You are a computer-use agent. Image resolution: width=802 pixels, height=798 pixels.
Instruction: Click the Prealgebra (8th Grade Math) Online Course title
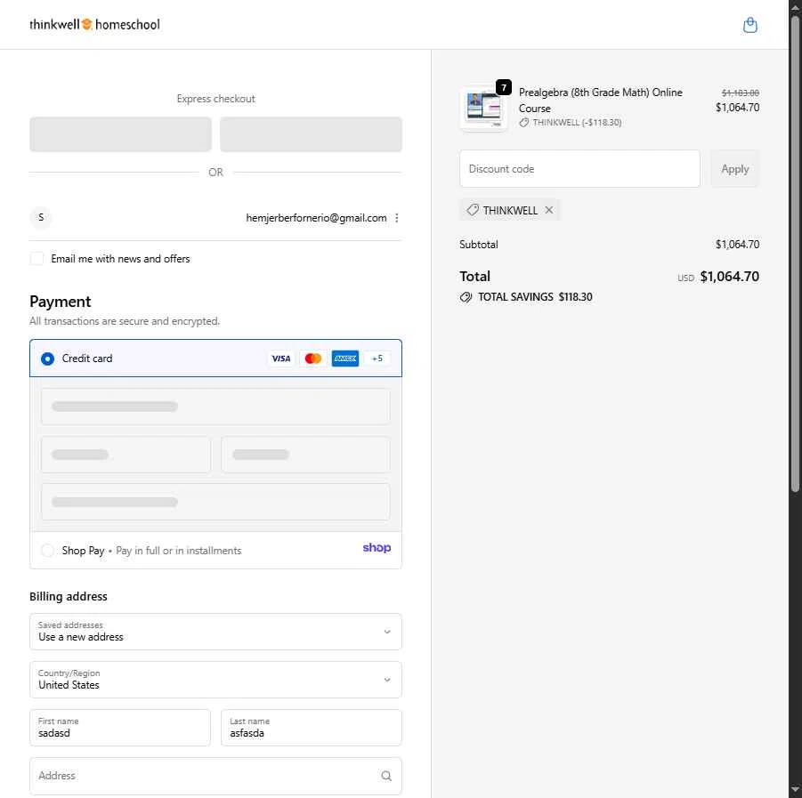601,101
